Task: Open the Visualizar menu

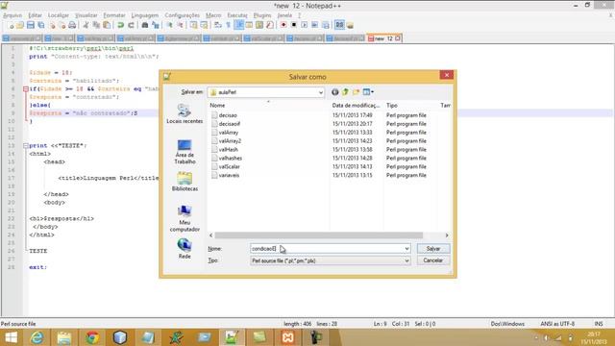Action: (x=86, y=15)
